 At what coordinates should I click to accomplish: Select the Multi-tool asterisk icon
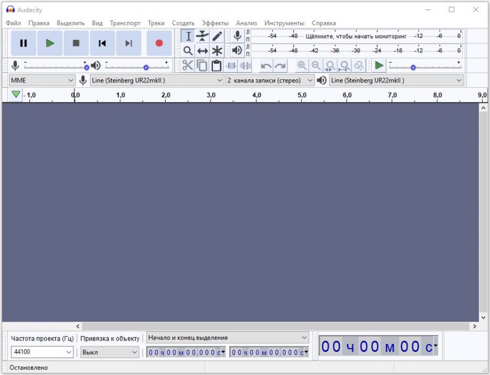(x=217, y=51)
